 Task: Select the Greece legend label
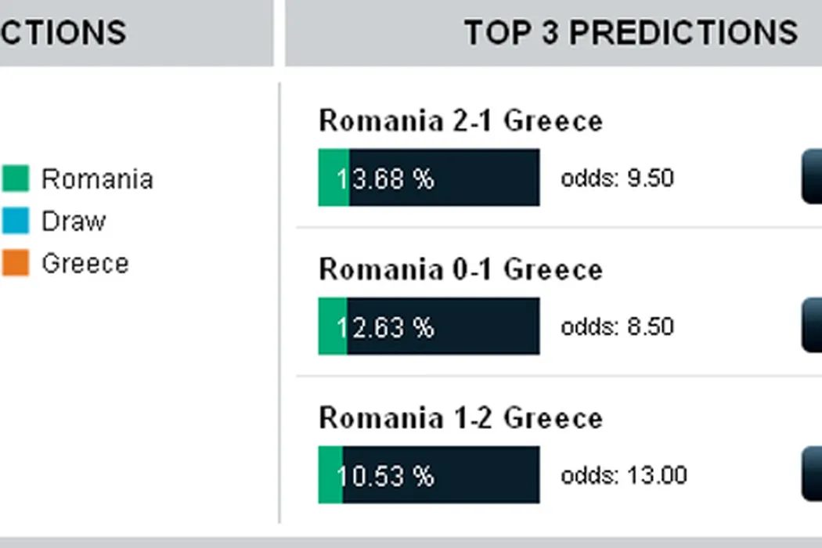tap(85, 264)
